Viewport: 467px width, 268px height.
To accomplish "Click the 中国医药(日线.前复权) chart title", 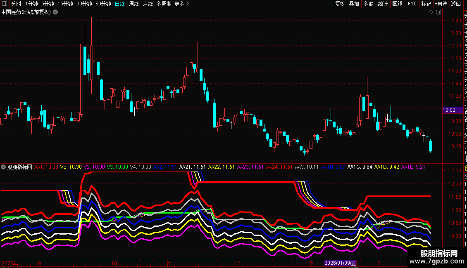I will click(x=26, y=12).
